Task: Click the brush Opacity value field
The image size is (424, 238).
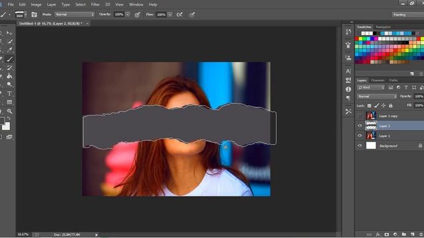Action: pyautogui.click(x=119, y=15)
